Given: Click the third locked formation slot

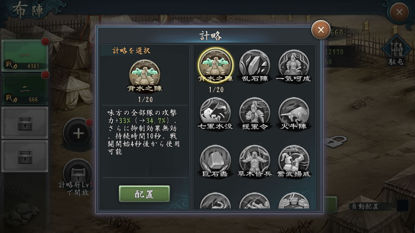Looking at the screenshot, I should pos(25,123).
